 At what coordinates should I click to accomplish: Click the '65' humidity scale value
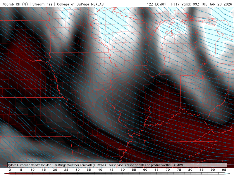tap(156, 170)
